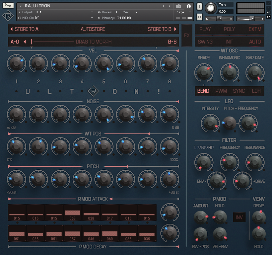Select previous instrument arrow in header
This screenshot has height=255, width=272.
[x=163, y=6]
